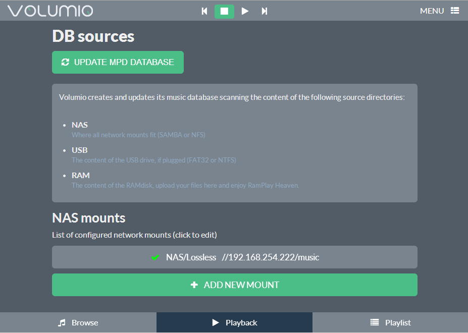Switch to the Playlist tab
468x333 pixels.
pos(390,322)
